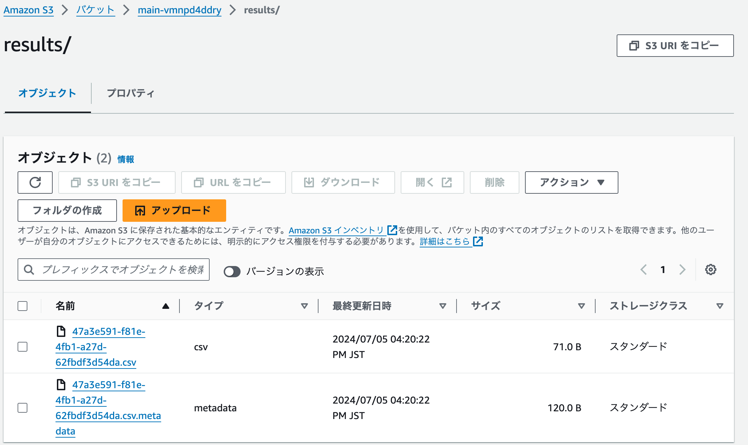Click the S3 URI をコピー button top right

[674, 45]
